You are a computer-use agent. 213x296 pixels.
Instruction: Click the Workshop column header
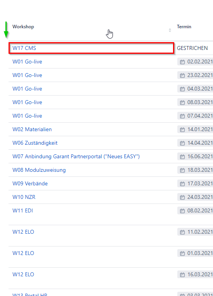pyautogui.click(x=23, y=27)
